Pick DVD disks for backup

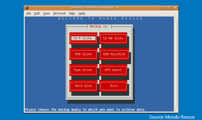[83, 54]
